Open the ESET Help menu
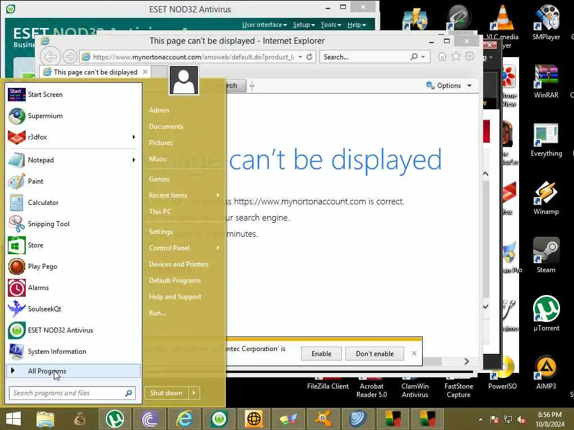This screenshot has width=574, height=430. 357,25
